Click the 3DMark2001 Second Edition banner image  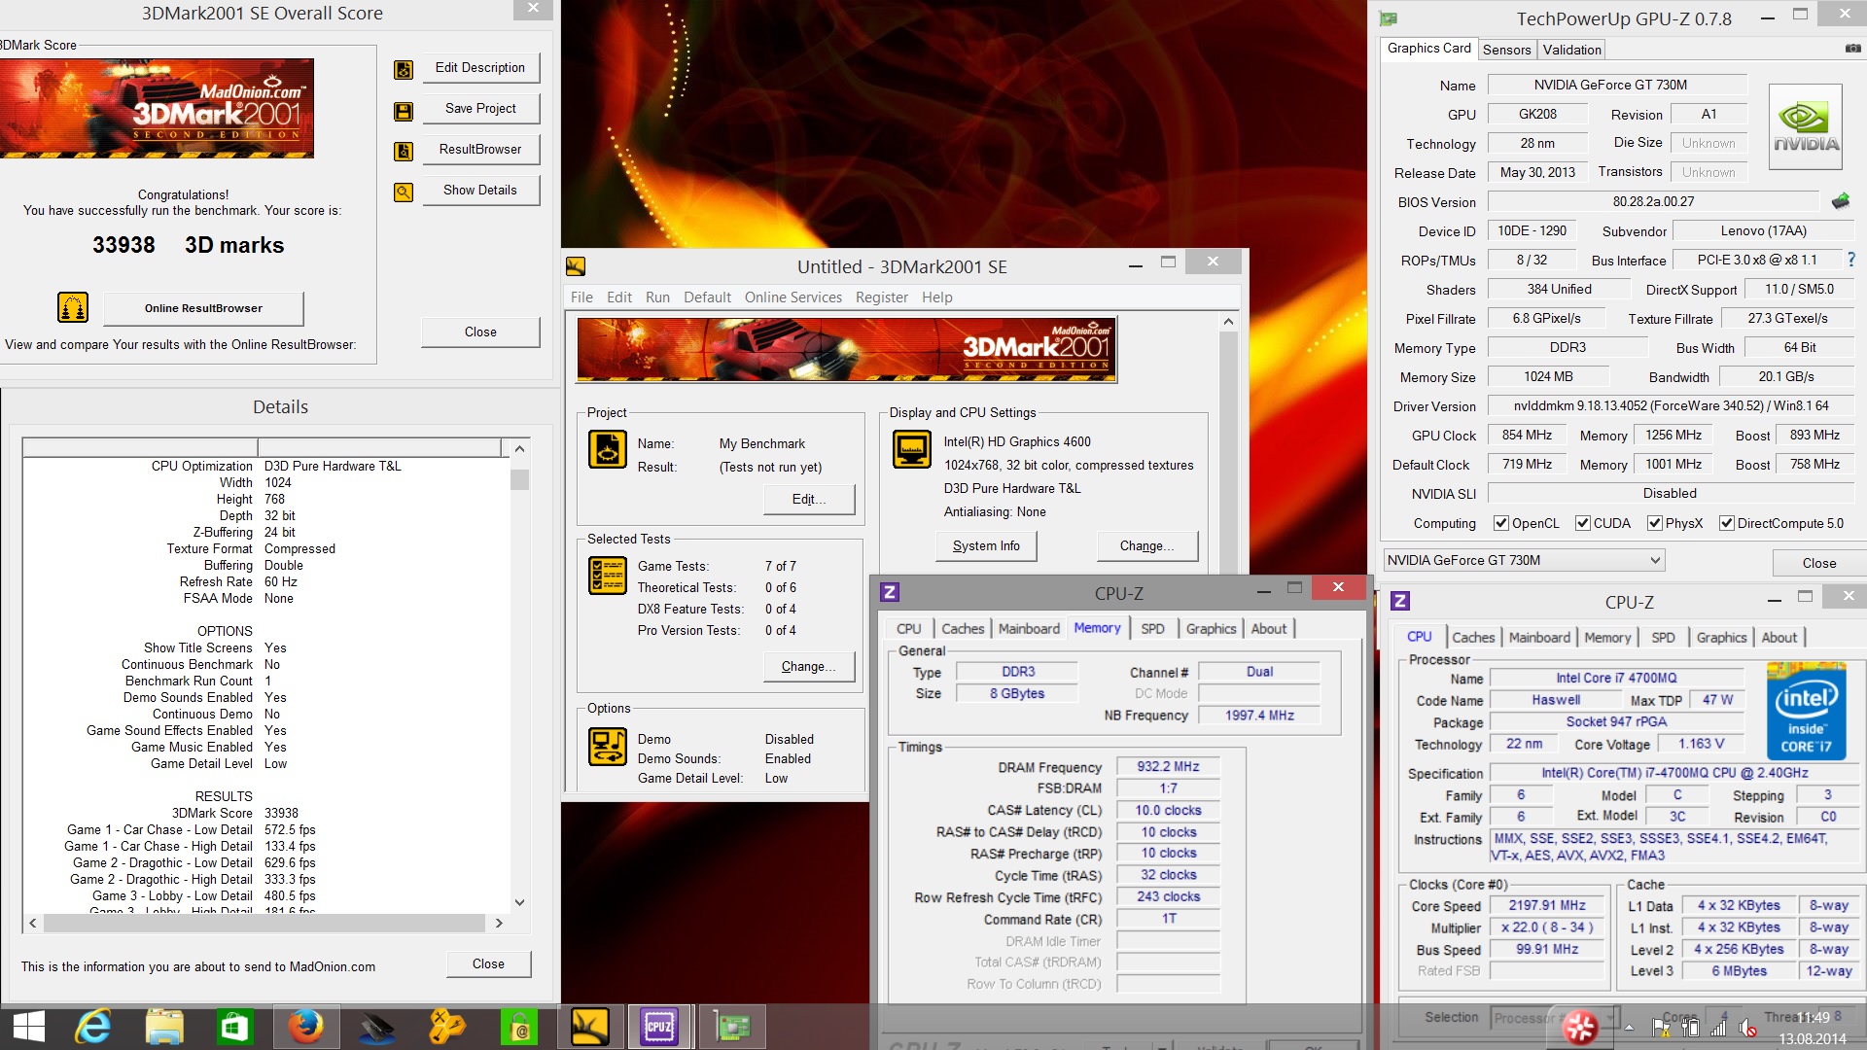click(846, 350)
